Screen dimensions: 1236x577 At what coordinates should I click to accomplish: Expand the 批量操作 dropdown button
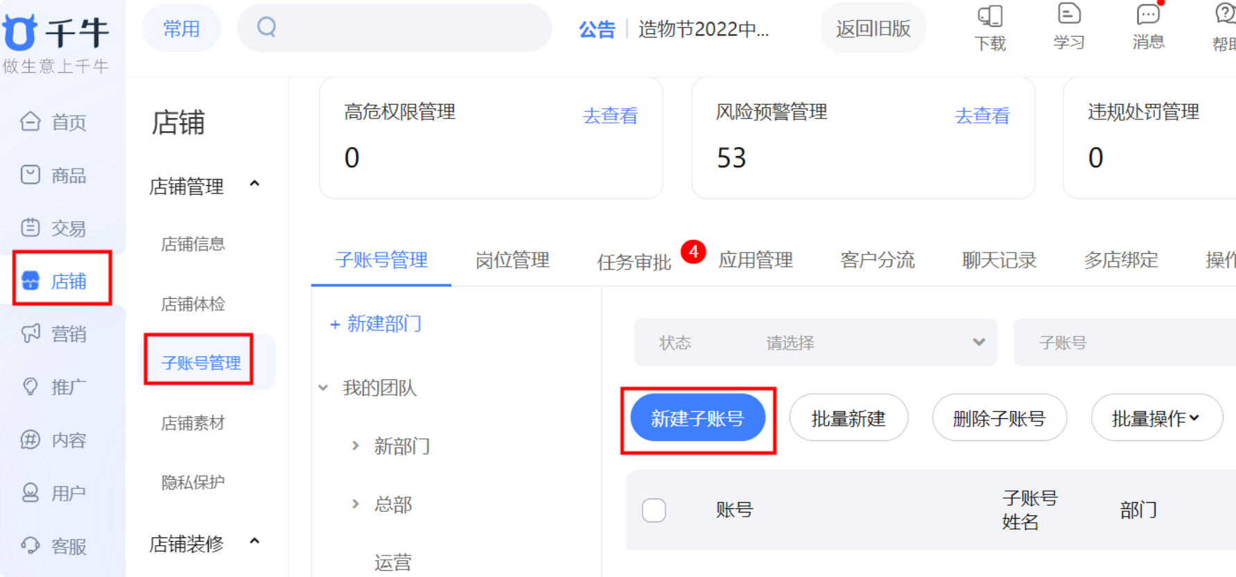(x=1156, y=417)
